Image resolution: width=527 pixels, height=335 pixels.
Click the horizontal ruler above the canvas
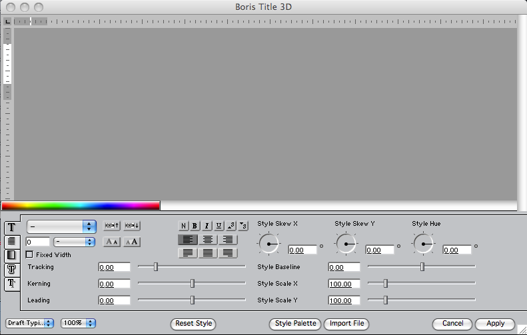[265, 22]
